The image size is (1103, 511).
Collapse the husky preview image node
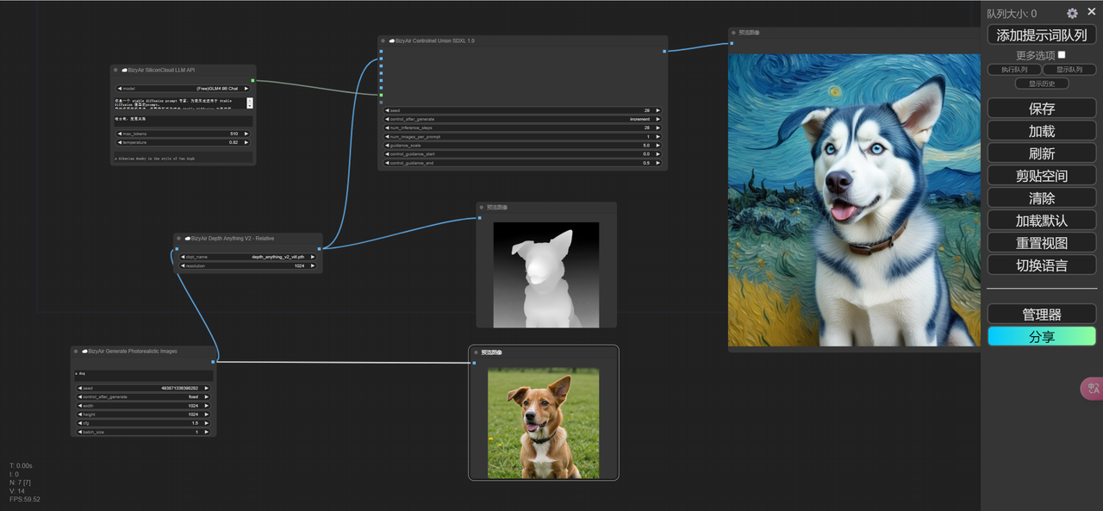pos(732,33)
